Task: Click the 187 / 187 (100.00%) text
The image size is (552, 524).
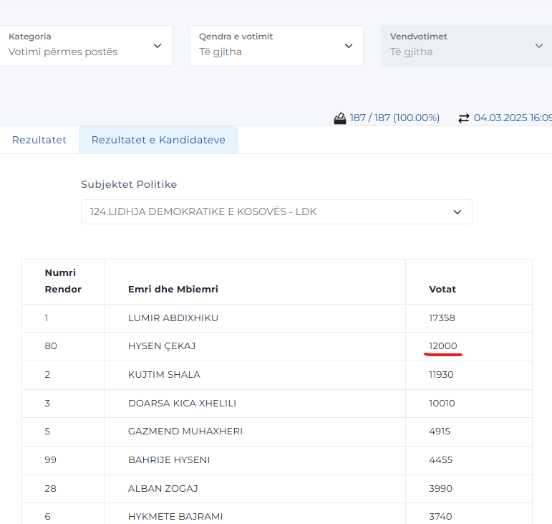Action: [x=394, y=118]
